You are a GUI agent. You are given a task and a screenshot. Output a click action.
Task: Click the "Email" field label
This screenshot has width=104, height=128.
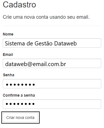tap(8, 55)
